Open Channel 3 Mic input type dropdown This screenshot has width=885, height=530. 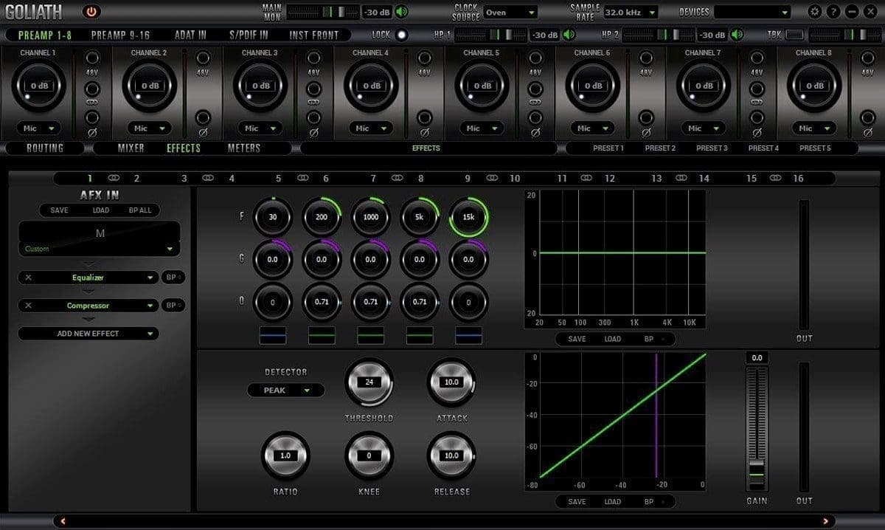[260, 128]
